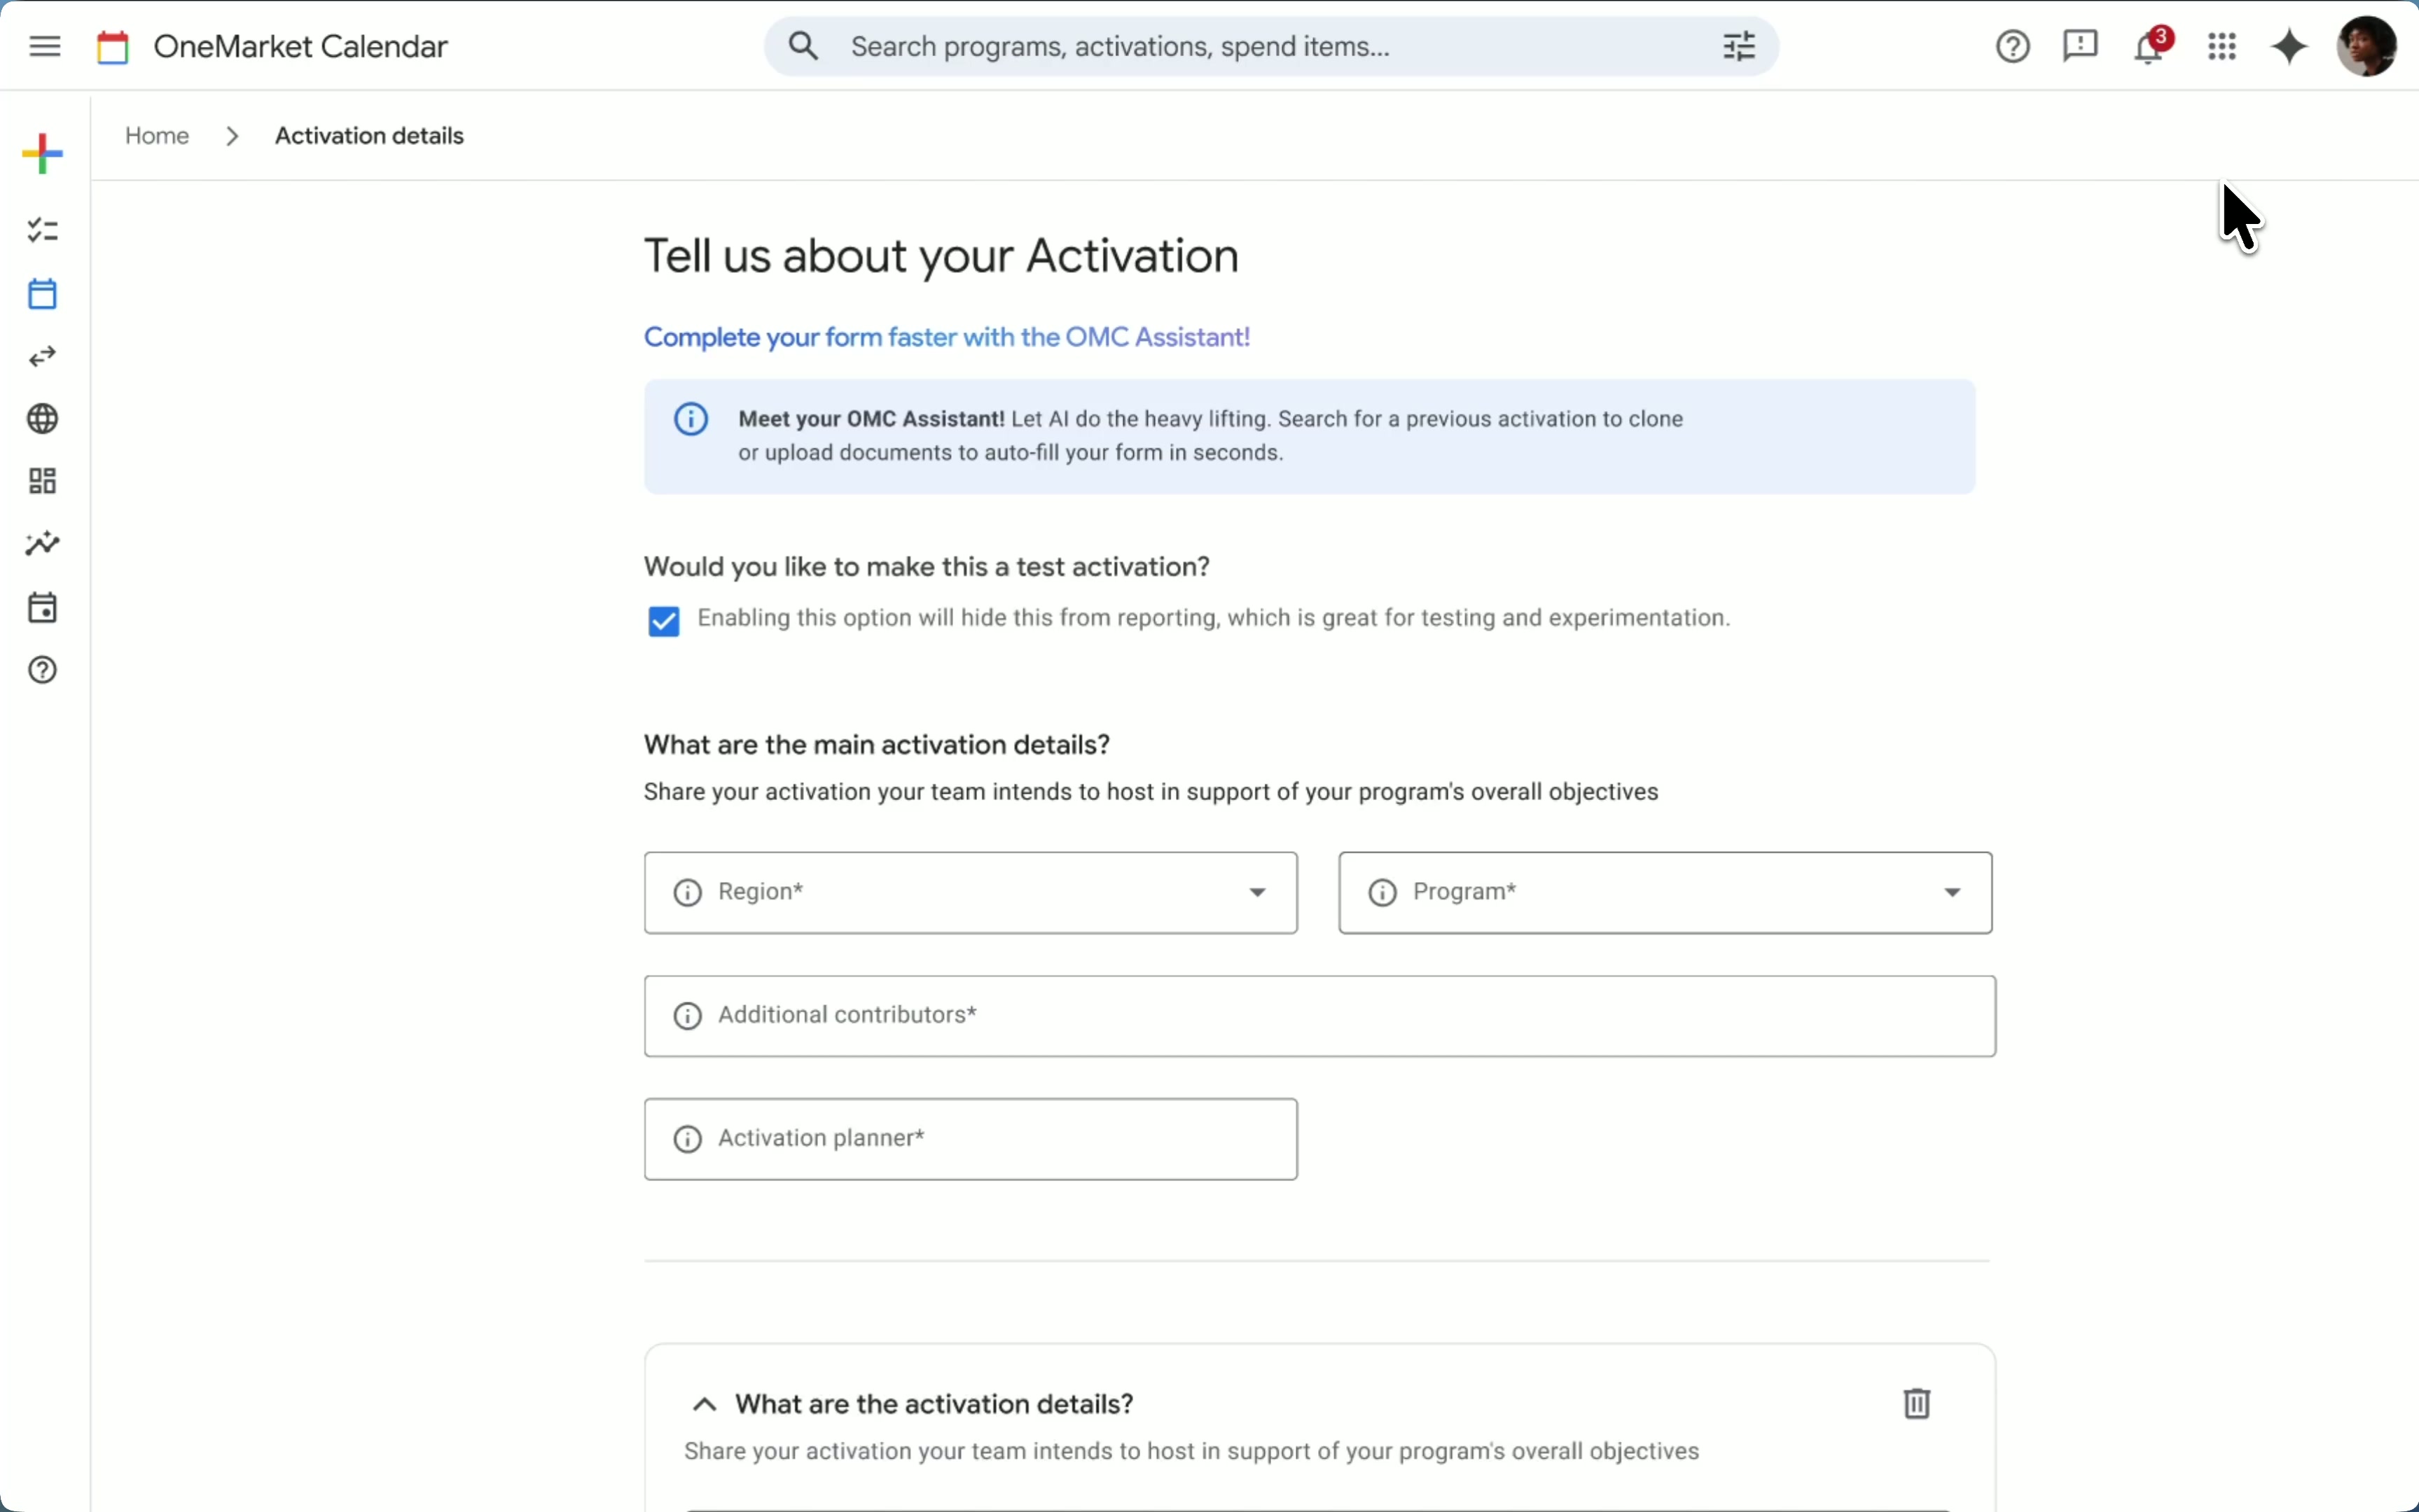This screenshot has height=1512, width=2419.
Task: Click the Activation details breadcrumb
Action: tap(369, 136)
